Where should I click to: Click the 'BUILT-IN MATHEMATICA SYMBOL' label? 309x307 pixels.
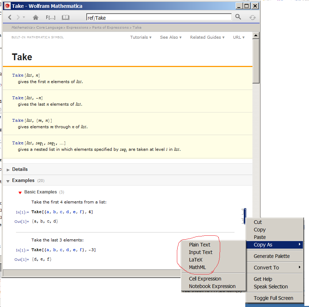coord(38,37)
